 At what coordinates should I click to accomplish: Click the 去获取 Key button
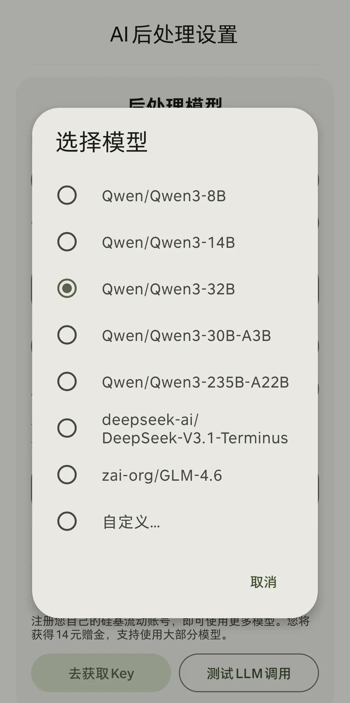pos(101,673)
